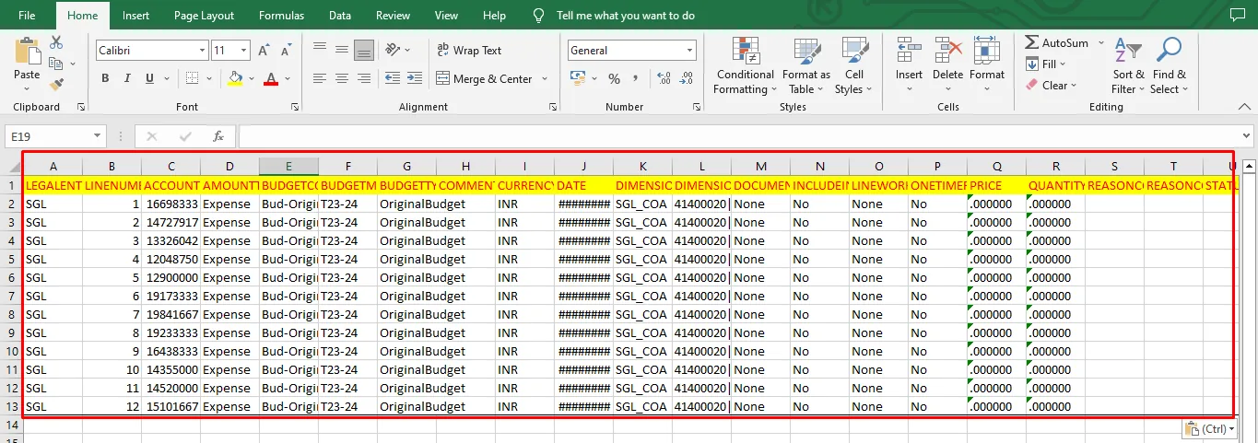Apply Percent Style

(614, 79)
